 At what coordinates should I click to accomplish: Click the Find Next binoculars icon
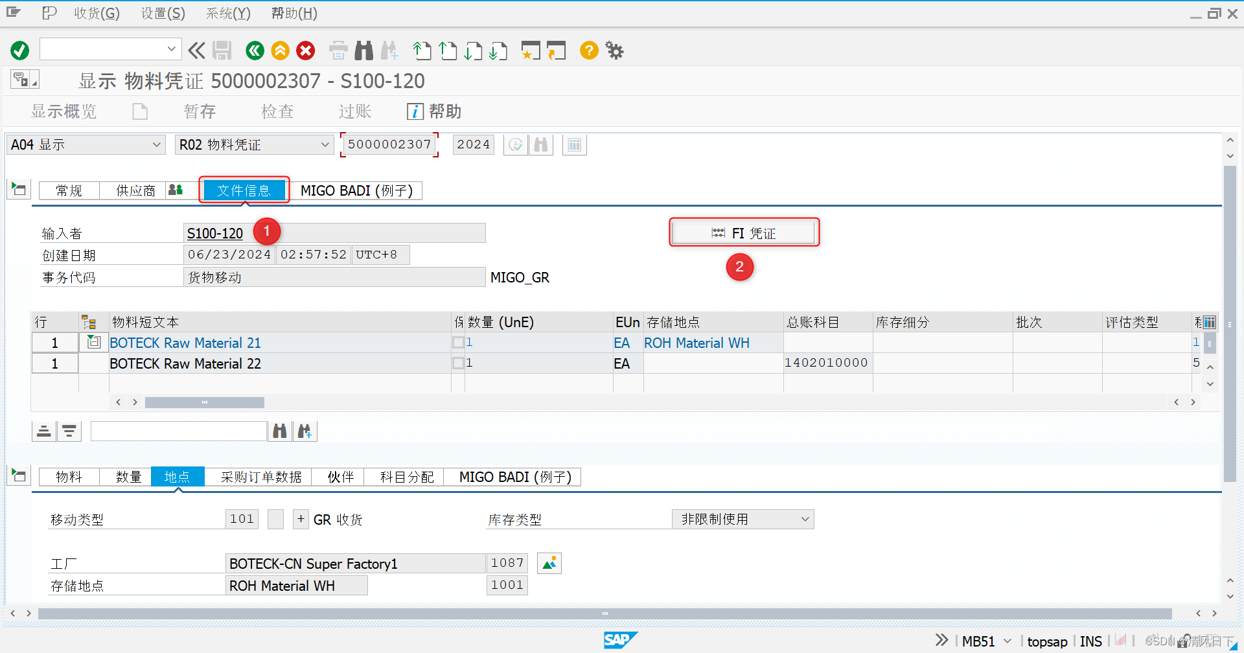(x=389, y=50)
